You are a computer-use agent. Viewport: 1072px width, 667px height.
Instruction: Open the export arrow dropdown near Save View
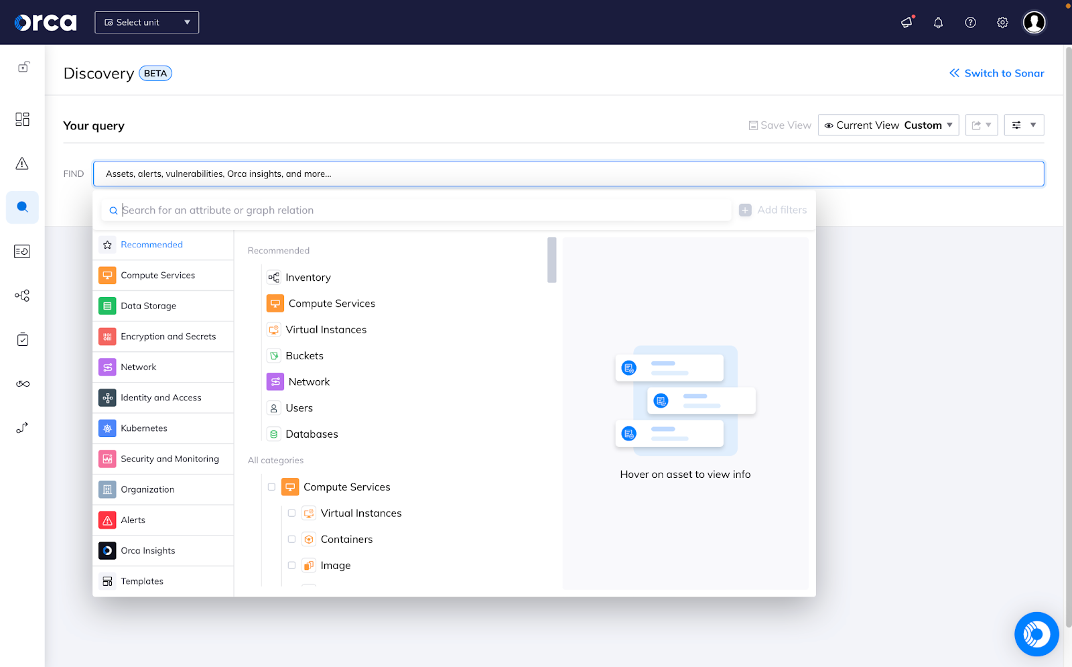pos(981,125)
